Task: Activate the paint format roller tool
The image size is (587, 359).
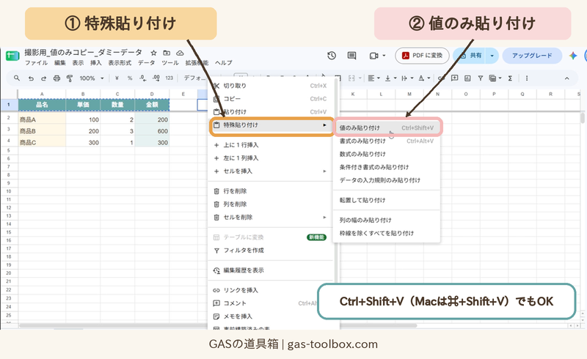Action: pyautogui.click(x=70, y=78)
